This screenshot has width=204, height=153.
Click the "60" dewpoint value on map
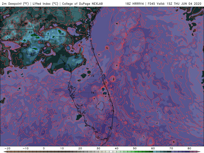click(61, 34)
